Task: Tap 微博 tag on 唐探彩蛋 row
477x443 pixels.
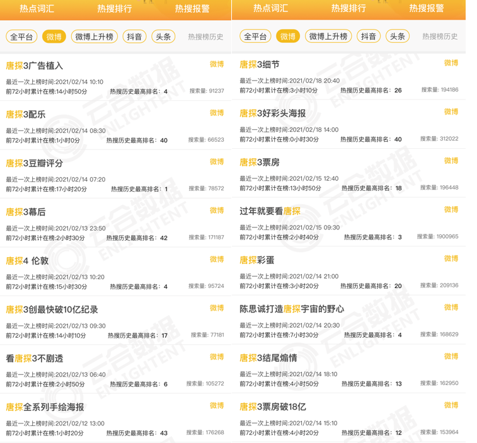Action: pos(451,258)
